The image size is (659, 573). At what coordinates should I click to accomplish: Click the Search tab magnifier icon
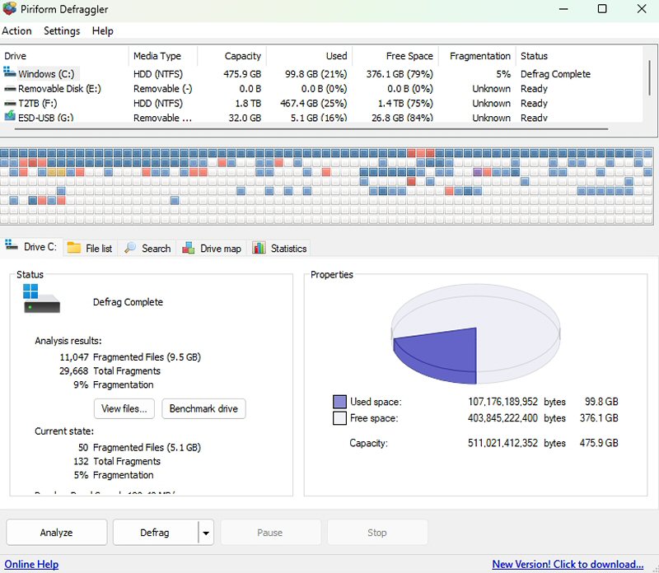click(130, 248)
